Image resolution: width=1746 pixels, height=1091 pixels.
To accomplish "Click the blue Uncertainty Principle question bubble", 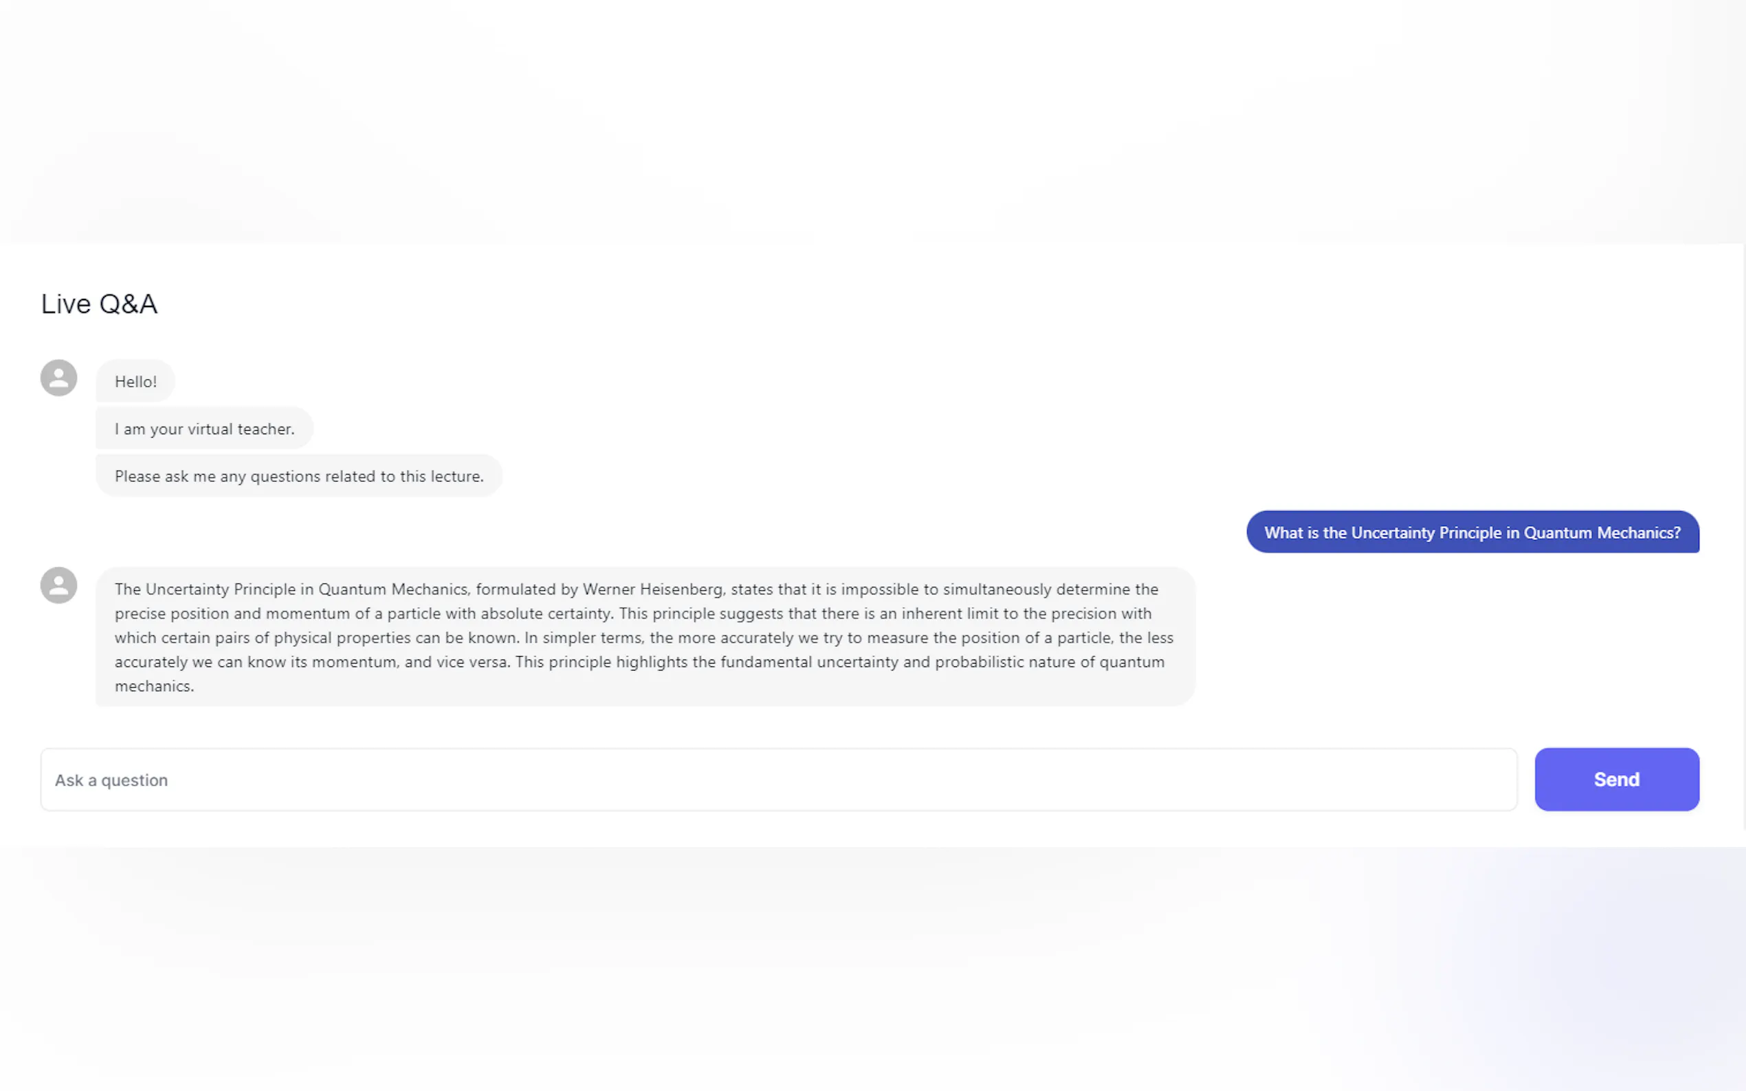I will pyautogui.click(x=1472, y=532).
